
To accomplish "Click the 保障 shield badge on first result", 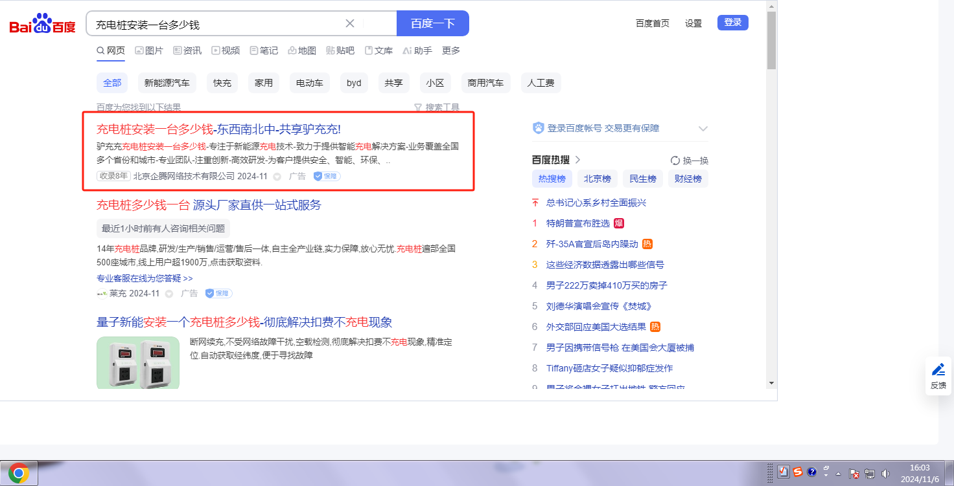I will (327, 176).
